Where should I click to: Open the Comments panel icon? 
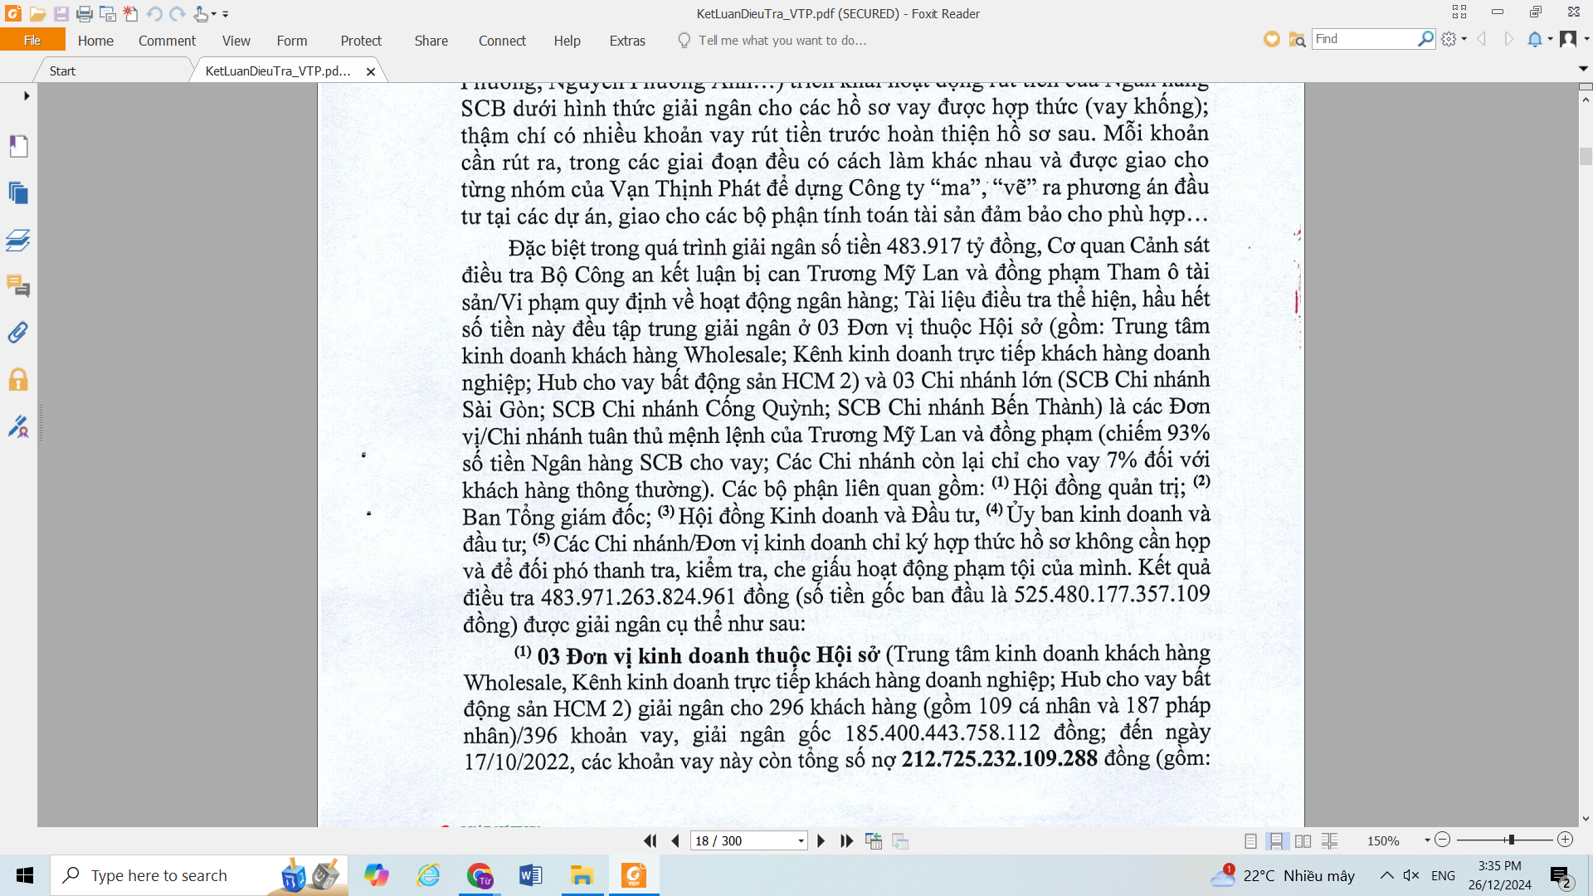18,286
